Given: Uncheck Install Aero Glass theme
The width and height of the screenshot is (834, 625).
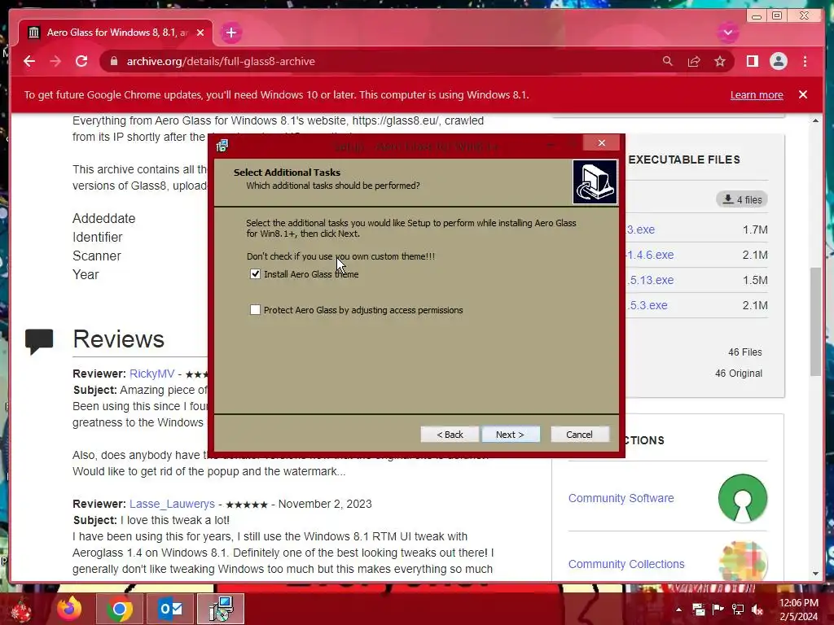Looking at the screenshot, I should click(255, 273).
